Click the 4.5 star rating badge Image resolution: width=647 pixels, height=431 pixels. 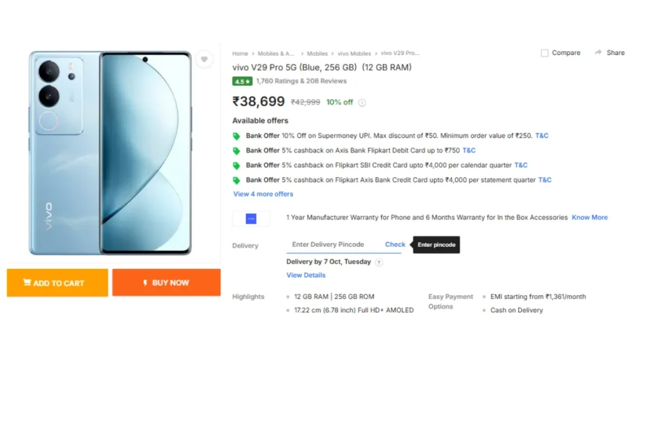point(242,81)
